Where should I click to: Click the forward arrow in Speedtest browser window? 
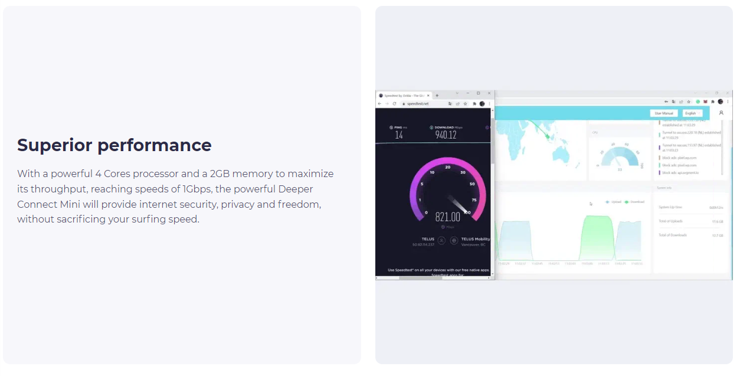(x=387, y=103)
